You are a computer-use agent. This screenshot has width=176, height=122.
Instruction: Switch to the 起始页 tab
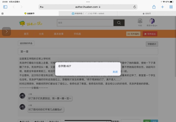coord(147,13)
